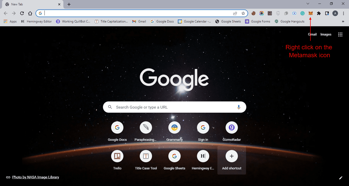
Task: Open Google Hangouts bookmark
Action: [x=289, y=21]
